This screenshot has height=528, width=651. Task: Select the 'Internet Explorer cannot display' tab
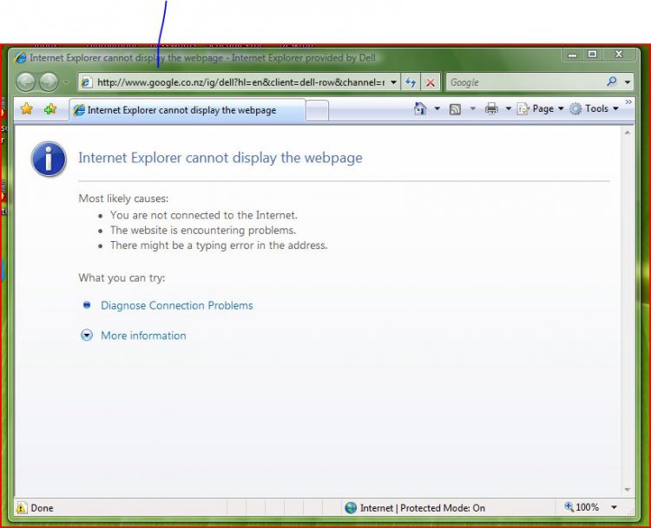click(187, 110)
